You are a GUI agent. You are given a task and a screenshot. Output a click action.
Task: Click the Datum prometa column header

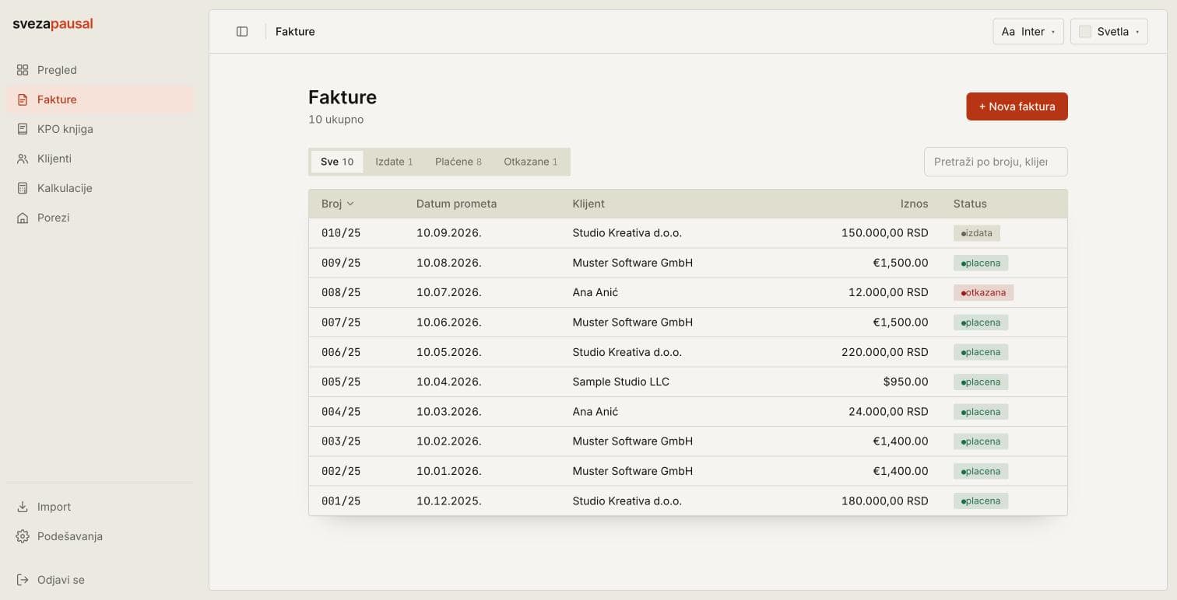456,204
